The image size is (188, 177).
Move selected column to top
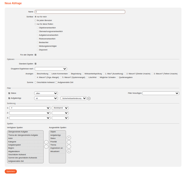pos(69,138)
